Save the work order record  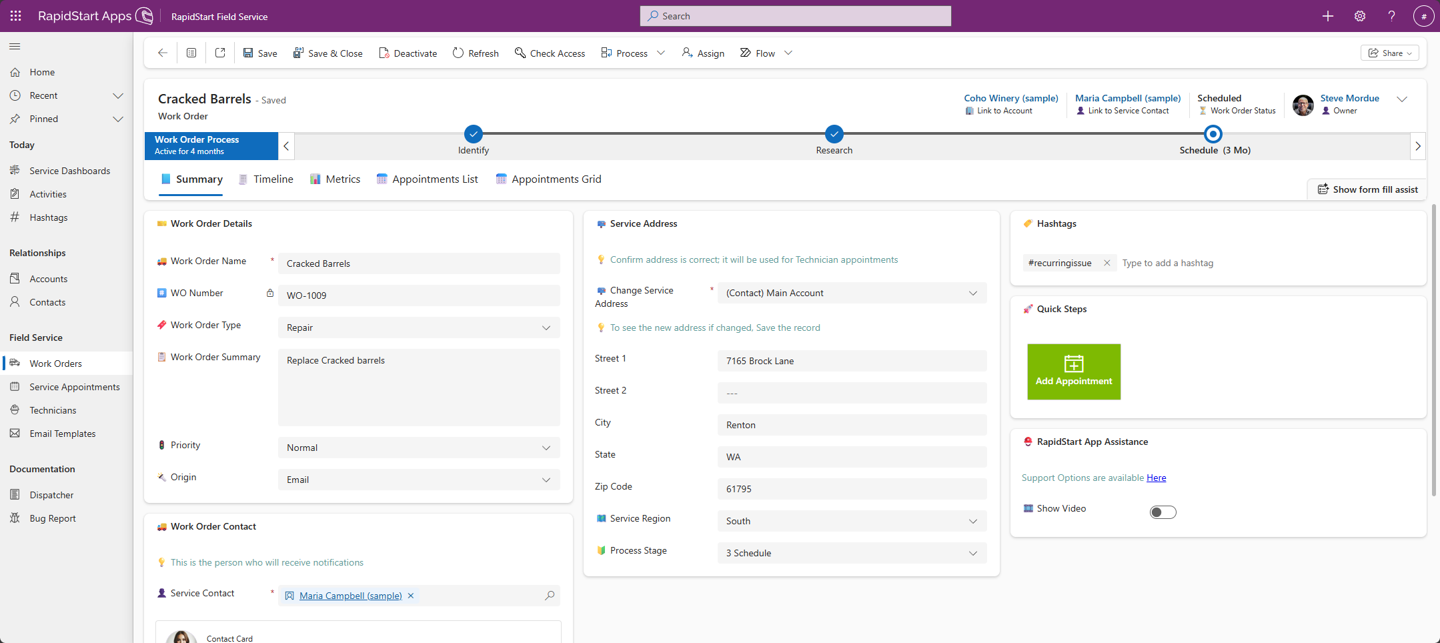pos(260,53)
